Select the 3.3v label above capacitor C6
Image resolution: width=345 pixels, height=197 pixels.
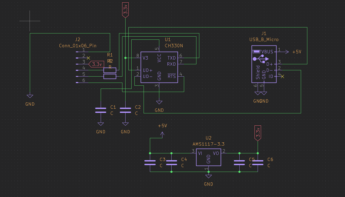pos(258,133)
